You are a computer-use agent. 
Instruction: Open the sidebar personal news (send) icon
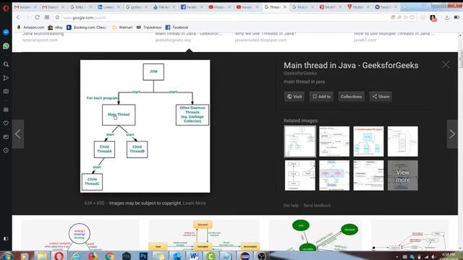click(x=6, y=78)
